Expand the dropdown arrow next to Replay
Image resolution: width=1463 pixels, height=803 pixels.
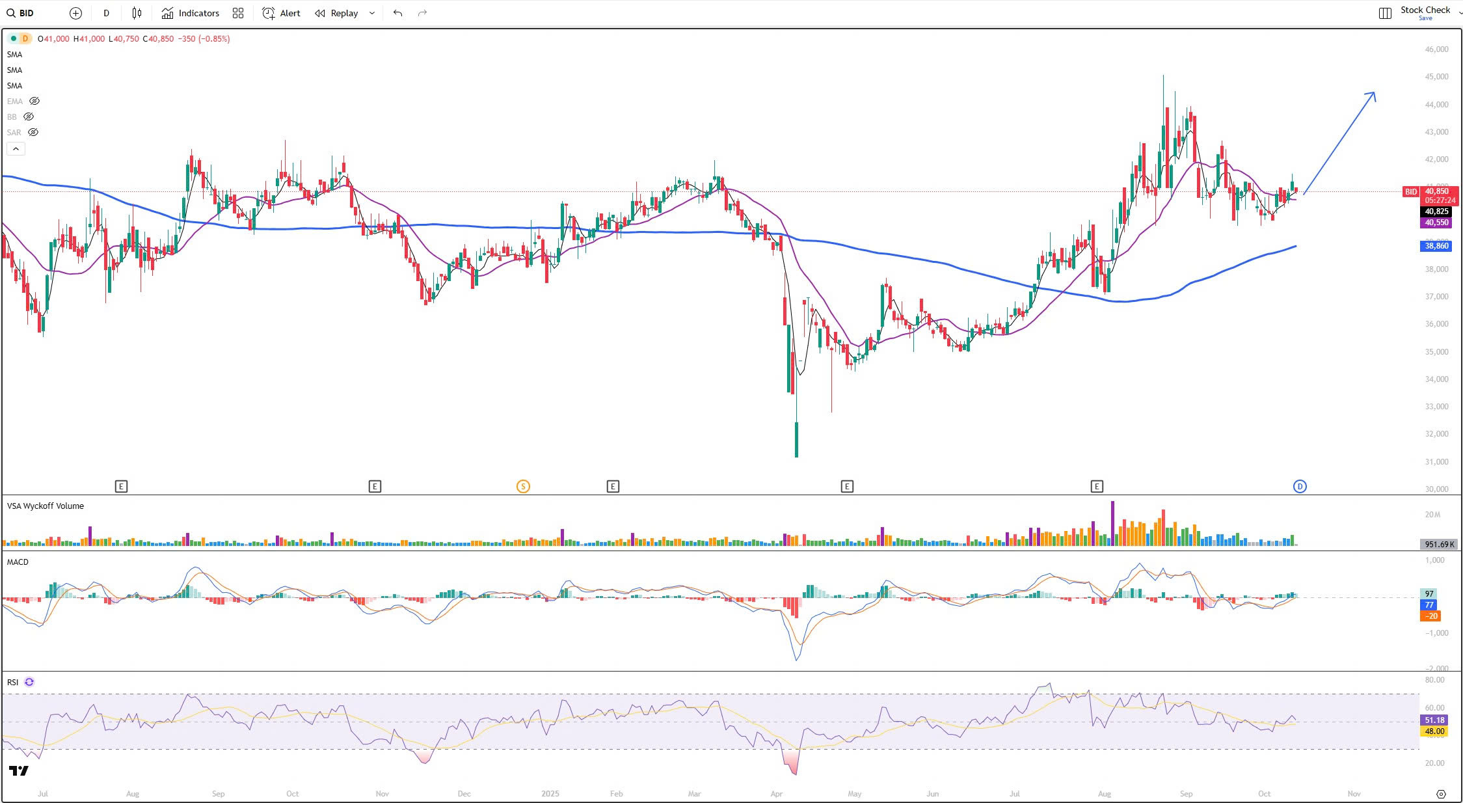(x=372, y=13)
